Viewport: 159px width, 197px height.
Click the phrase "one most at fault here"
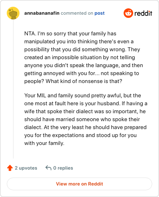point(51,103)
